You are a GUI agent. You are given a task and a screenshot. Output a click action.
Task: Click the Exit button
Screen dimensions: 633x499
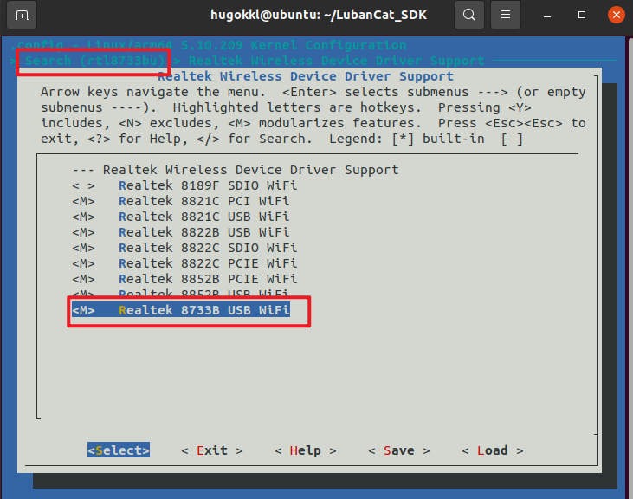point(212,450)
